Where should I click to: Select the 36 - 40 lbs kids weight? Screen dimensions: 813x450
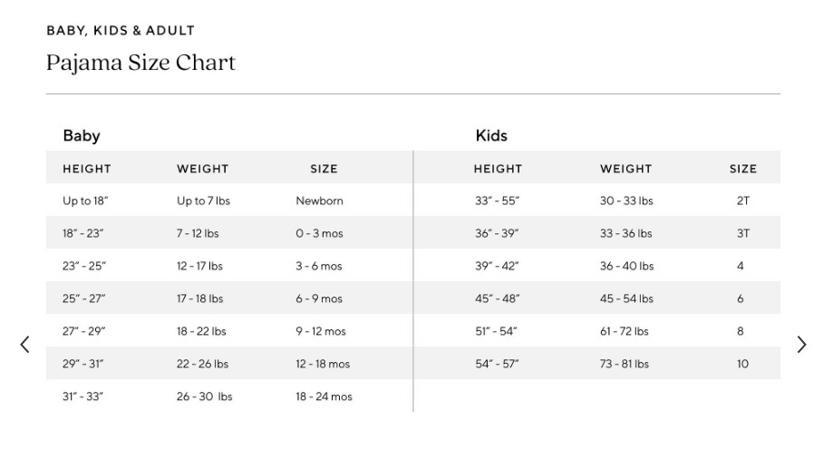coord(627,266)
